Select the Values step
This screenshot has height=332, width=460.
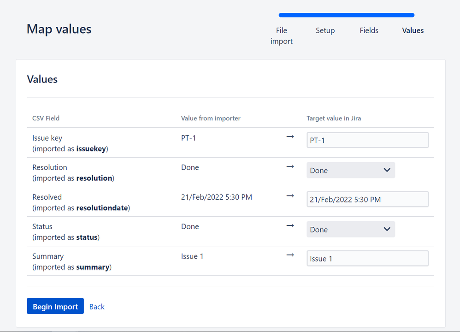coord(413,30)
